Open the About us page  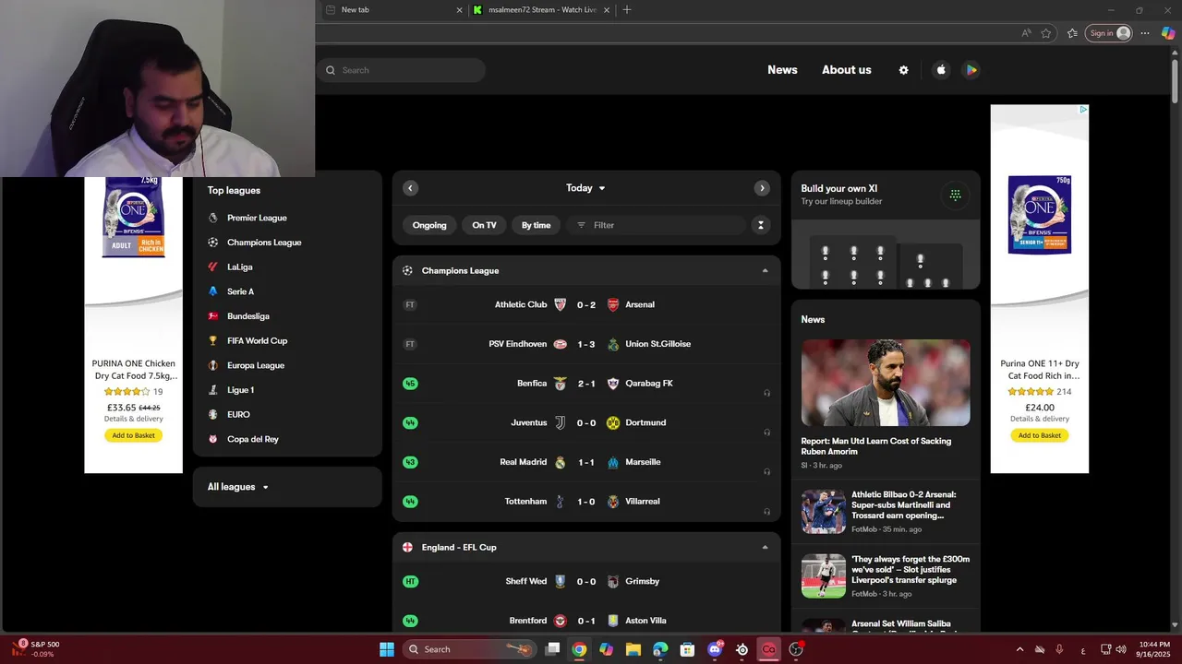click(x=847, y=70)
